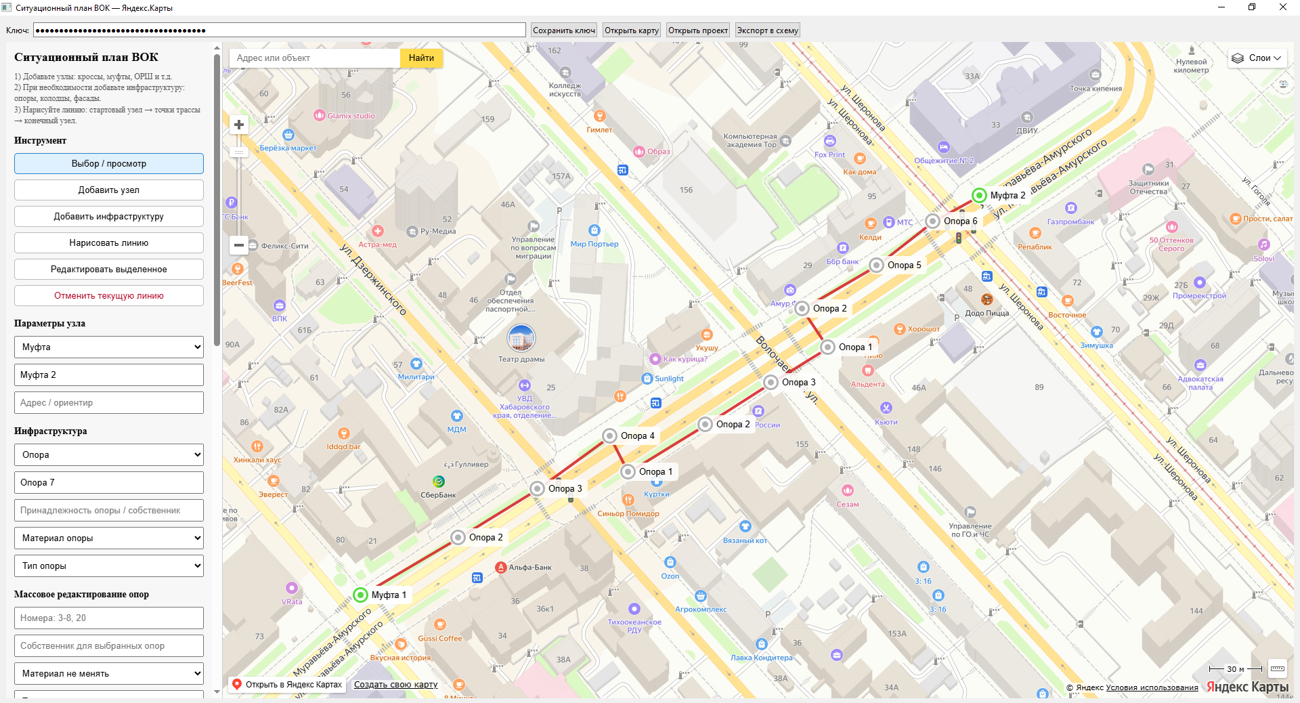Open the Слои layers dropdown
The height and width of the screenshot is (703, 1300).
[x=1257, y=58]
